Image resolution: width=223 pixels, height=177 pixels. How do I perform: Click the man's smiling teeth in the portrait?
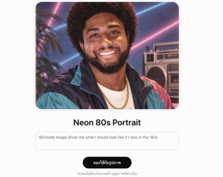click(107, 53)
